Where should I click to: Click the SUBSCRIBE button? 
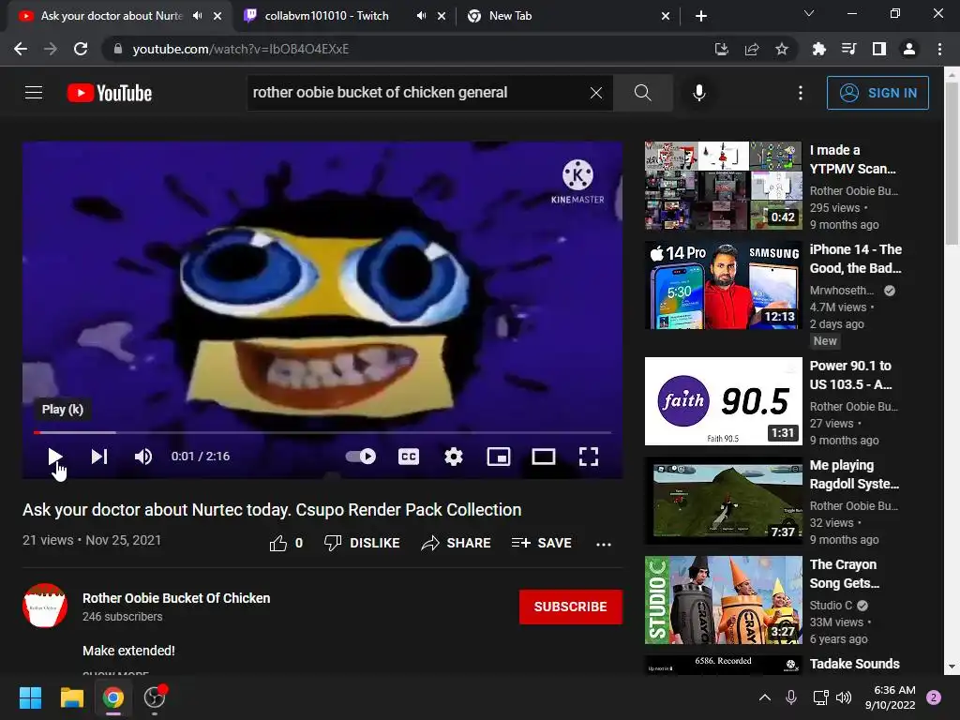[x=571, y=607]
